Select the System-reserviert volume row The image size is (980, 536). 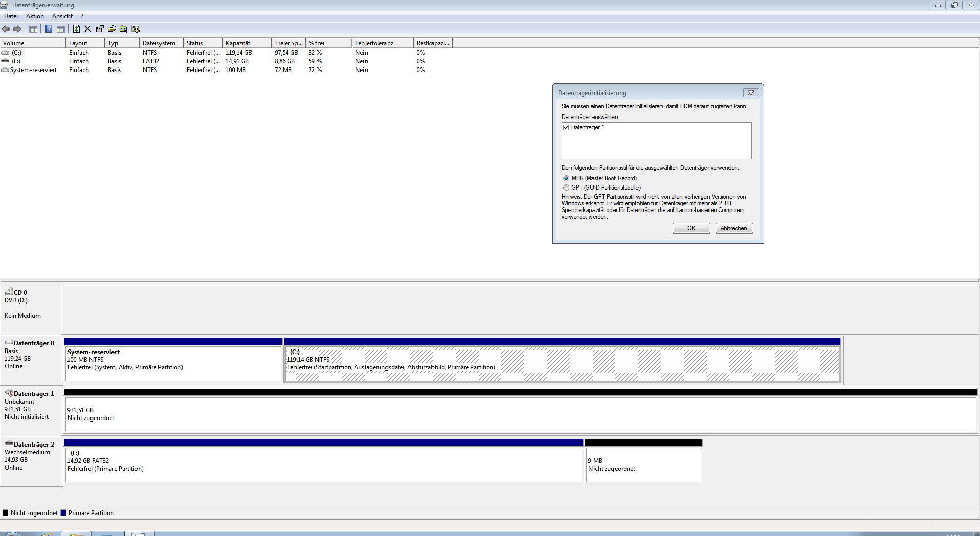click(x=226, y=70)
